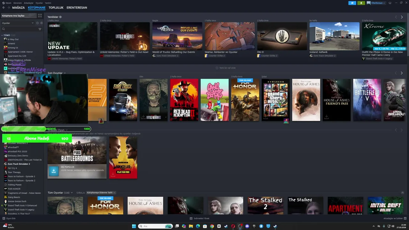Toggle the ready-to-play filter icon
The image size is (409, 230).
click(41, 23)
